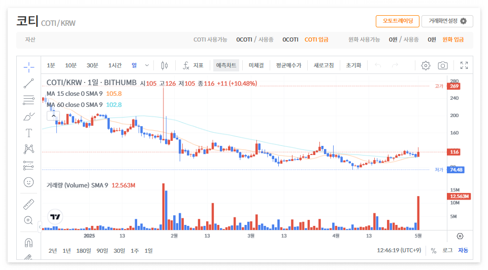The width and height of the screenshot is (488, 270).
Task: Click the COTI 입금 link
Action: coord(316,40)
